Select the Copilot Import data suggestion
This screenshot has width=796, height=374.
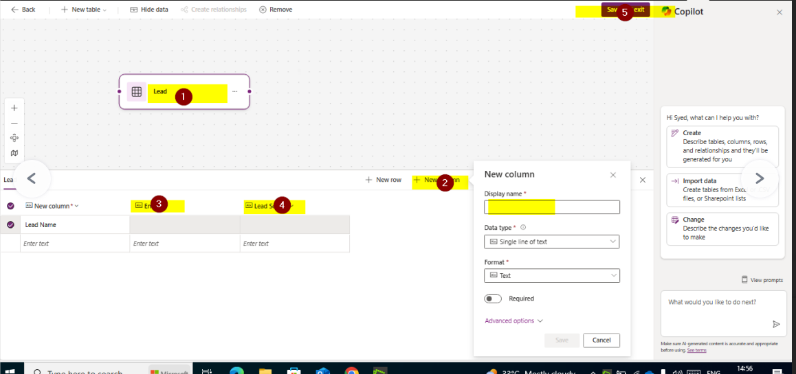[722, 190]
